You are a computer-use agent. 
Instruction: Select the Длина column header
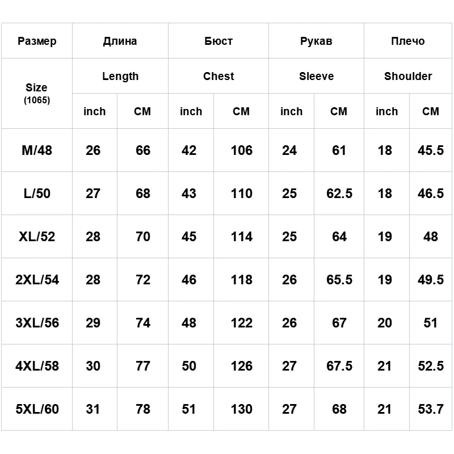[x=120, y=41]
